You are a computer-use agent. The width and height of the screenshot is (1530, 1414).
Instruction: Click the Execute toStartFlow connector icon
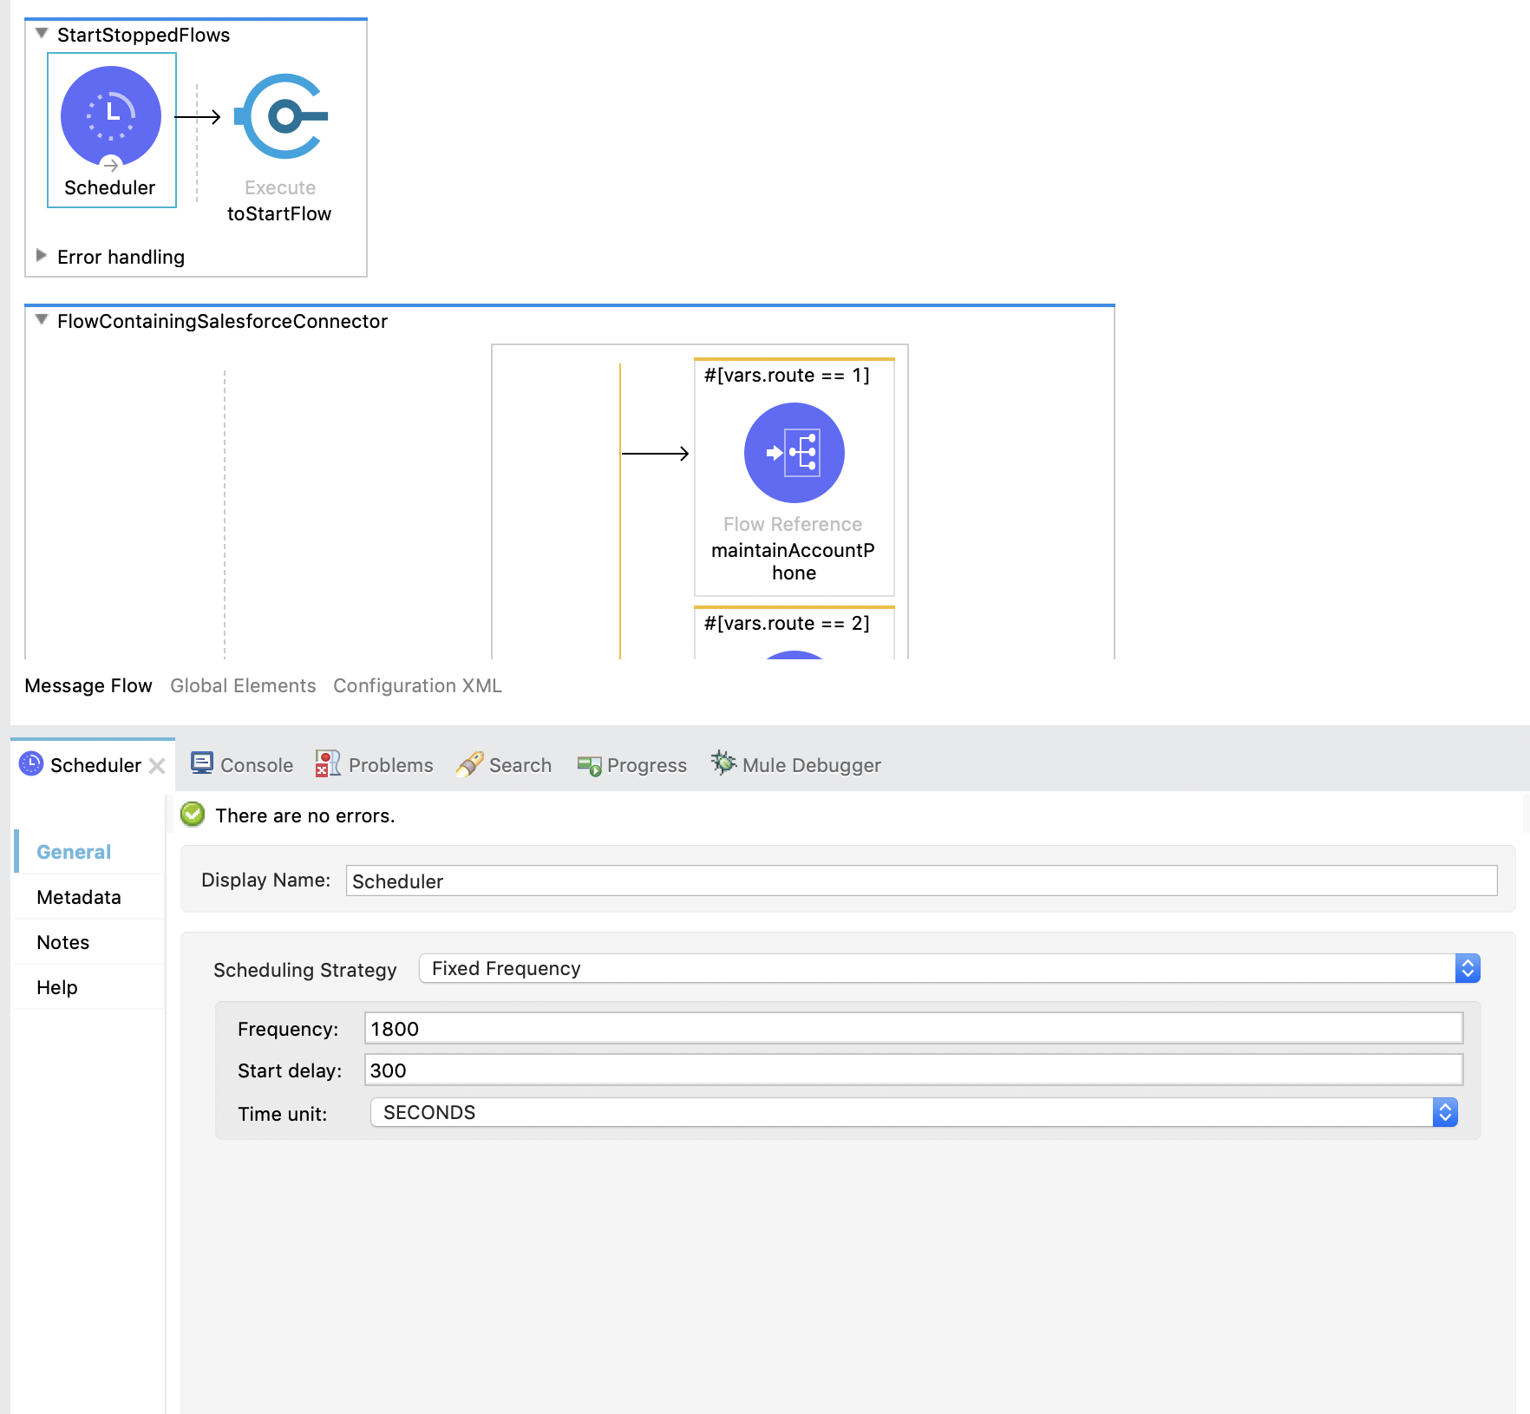[x=282, y=116]
